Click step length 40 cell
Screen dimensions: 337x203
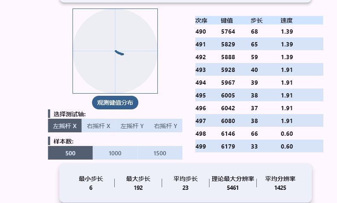[x=255, y=70]
